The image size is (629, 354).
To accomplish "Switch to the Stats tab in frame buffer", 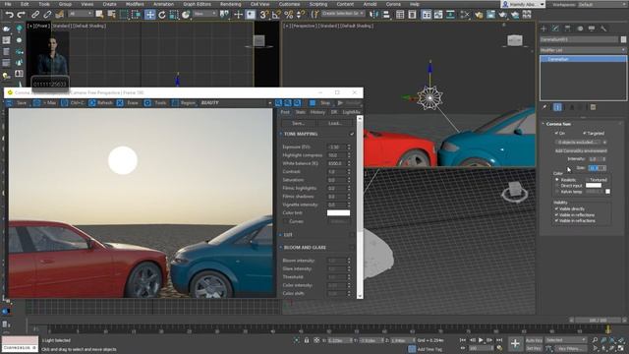I will (x=300, y=112).
